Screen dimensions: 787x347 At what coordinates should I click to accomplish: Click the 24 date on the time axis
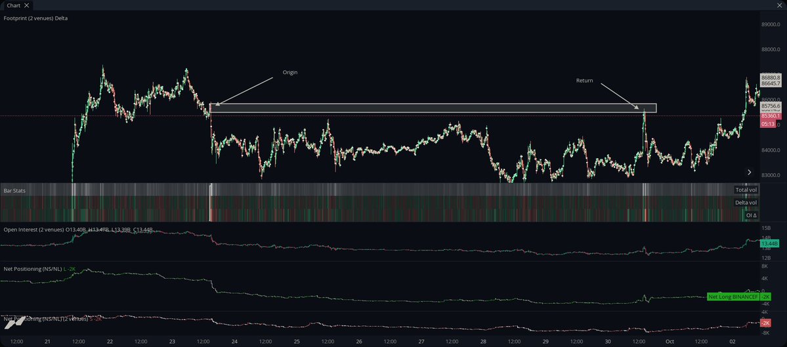tap(234, 342)
